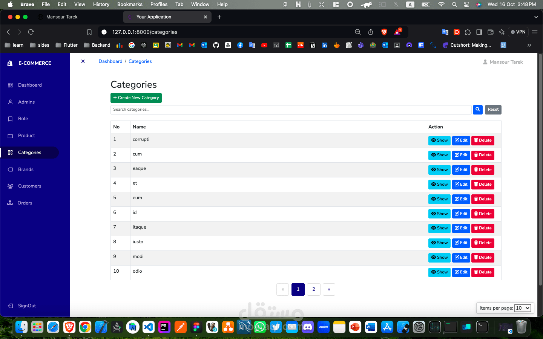
Task: Edit the id category
Action: 461,214
